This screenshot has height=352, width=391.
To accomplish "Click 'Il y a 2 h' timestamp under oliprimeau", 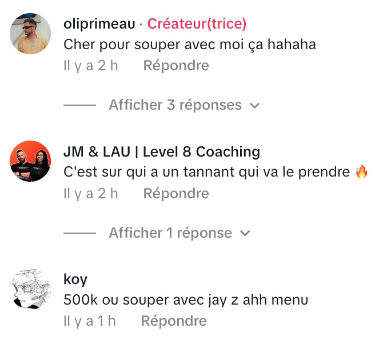I will pyautogui.click(x=91, y=66).
